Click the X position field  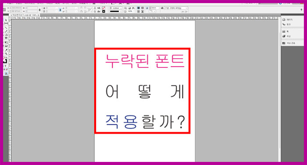[x=17, y=8]
